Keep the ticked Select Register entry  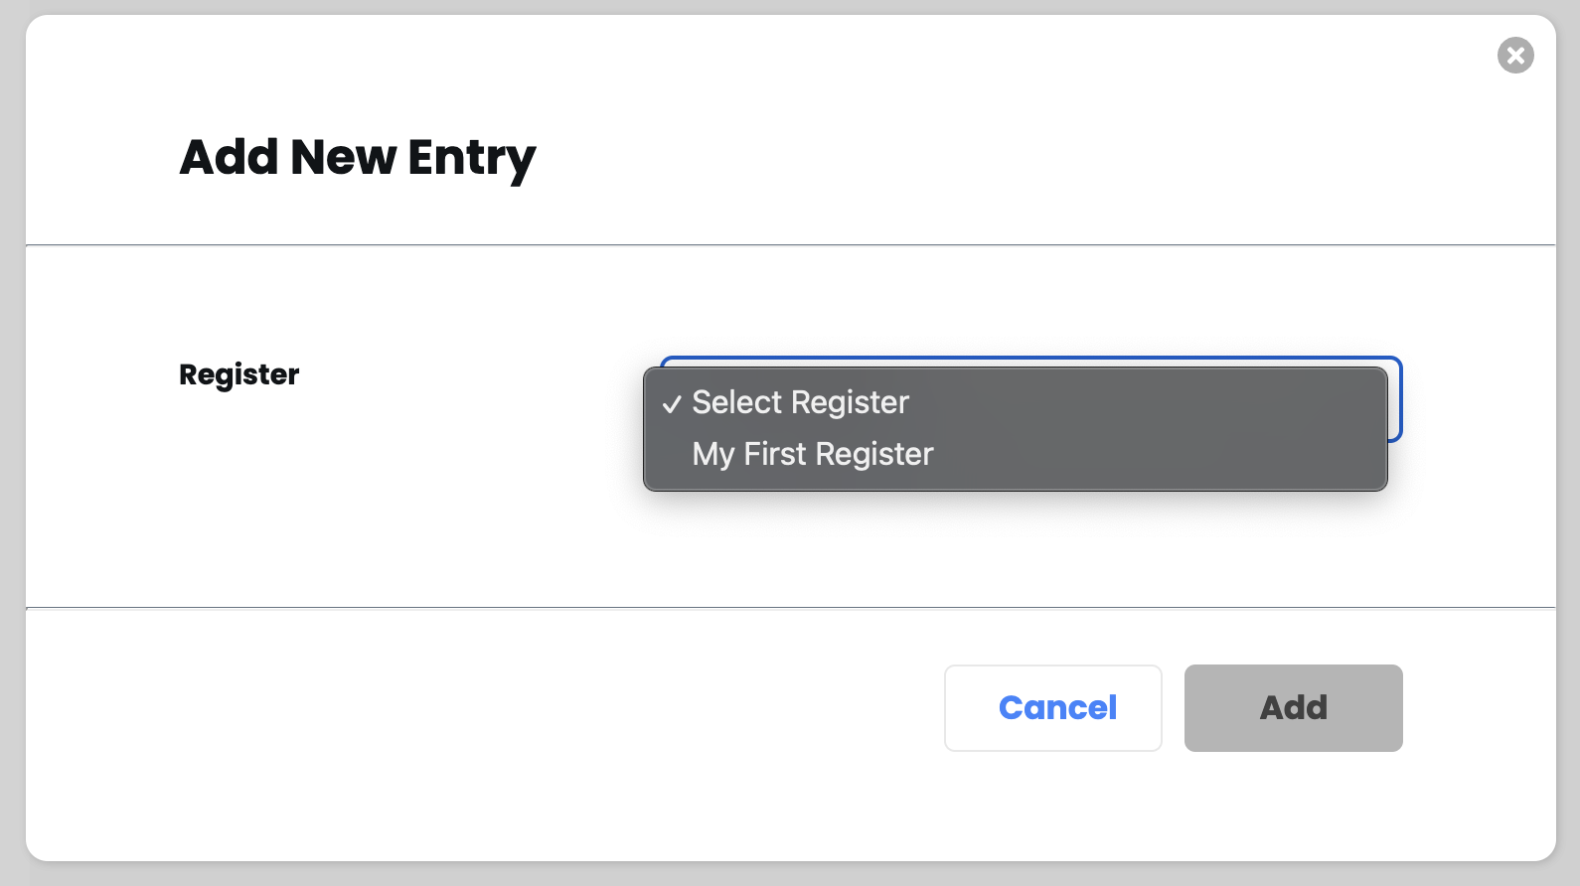800,402
